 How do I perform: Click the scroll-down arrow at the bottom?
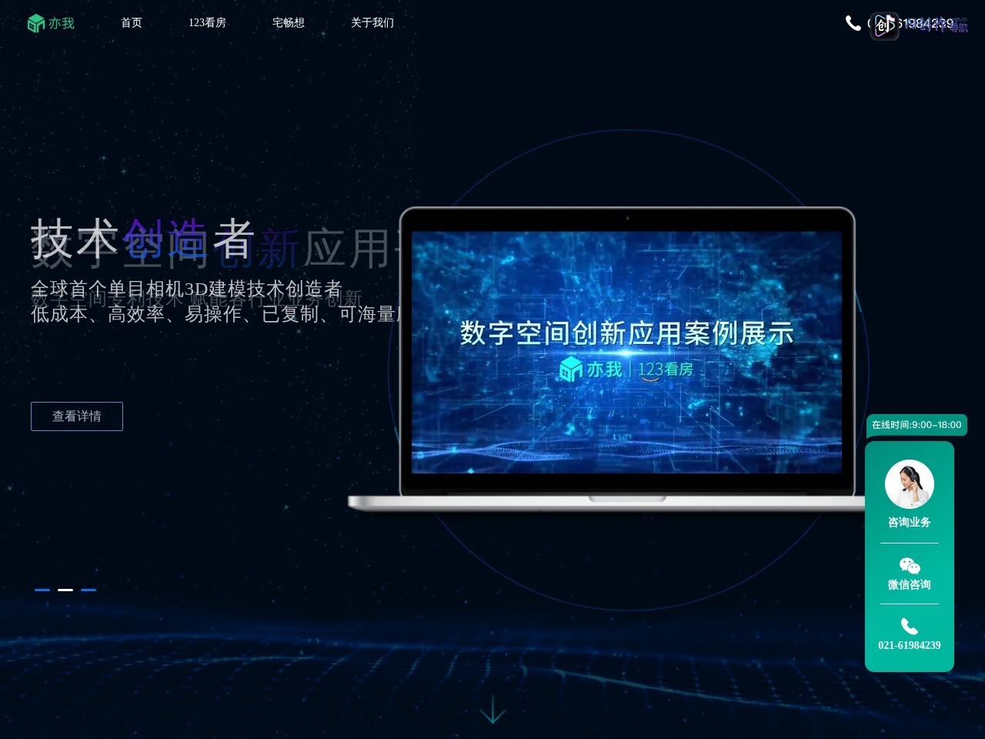[x=492, y=710]
